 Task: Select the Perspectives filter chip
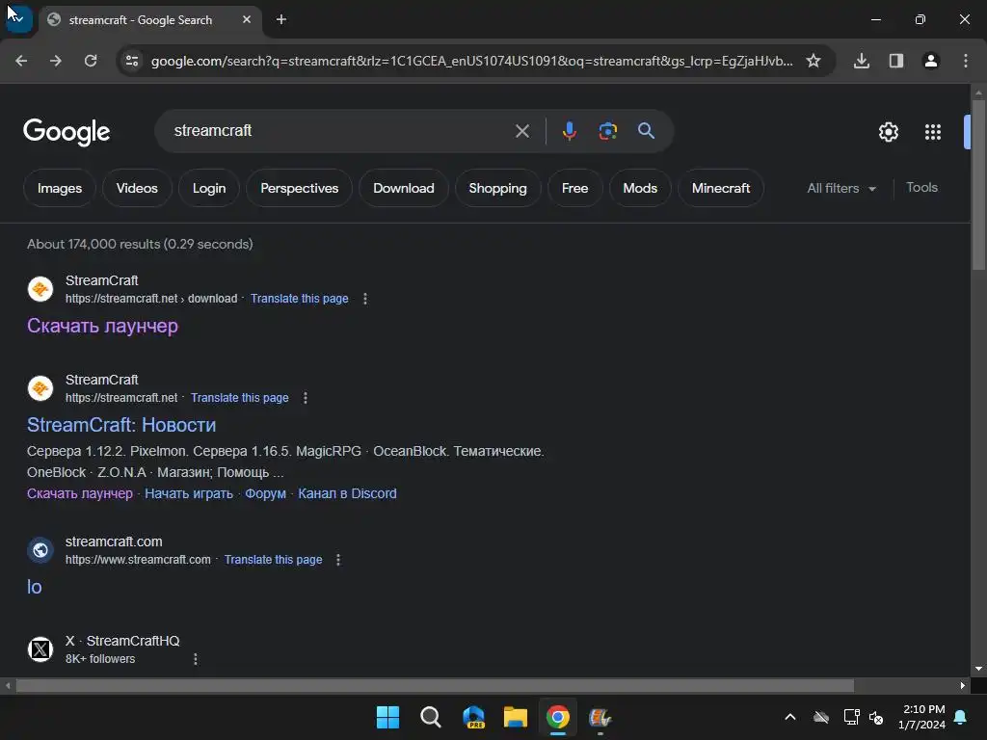(x=299, y=188)
